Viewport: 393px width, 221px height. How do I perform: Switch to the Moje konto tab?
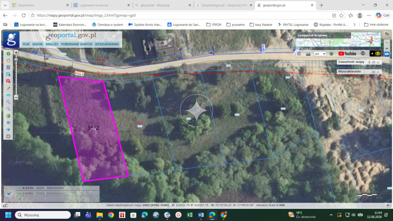(x=40, y=5)
